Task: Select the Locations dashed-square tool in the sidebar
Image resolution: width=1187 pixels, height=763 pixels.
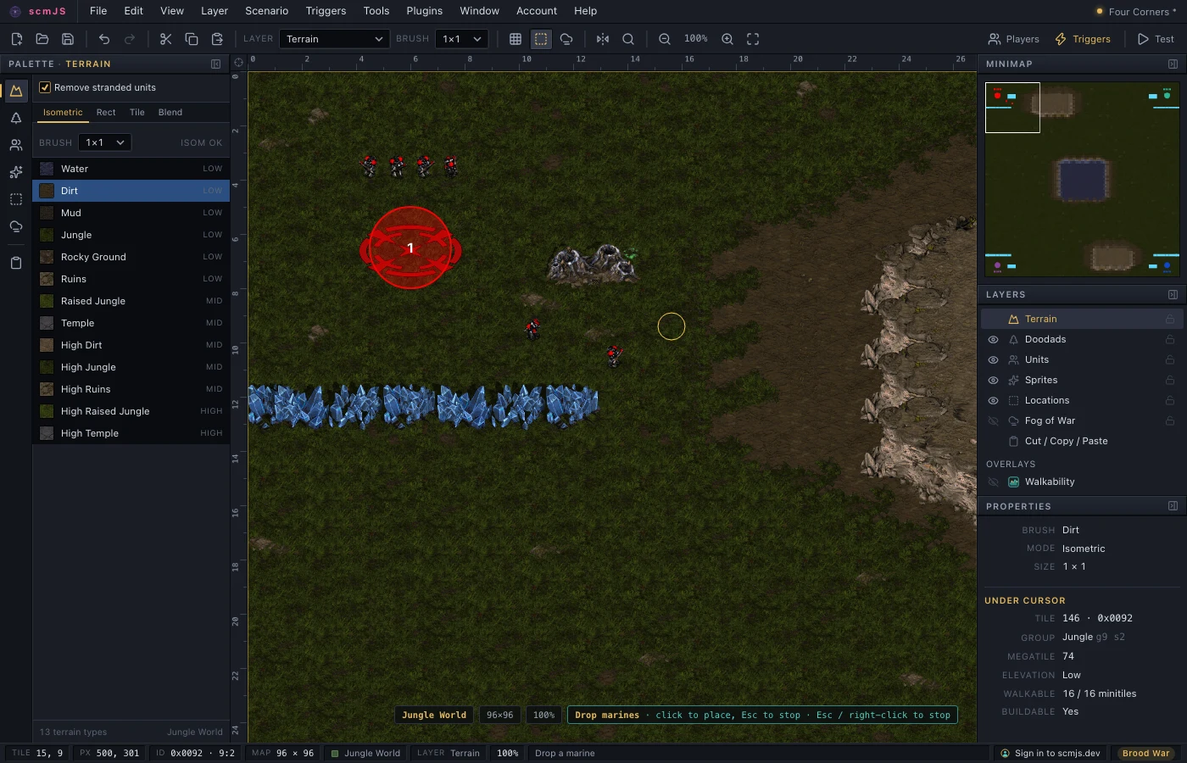Action: (16, 199)
